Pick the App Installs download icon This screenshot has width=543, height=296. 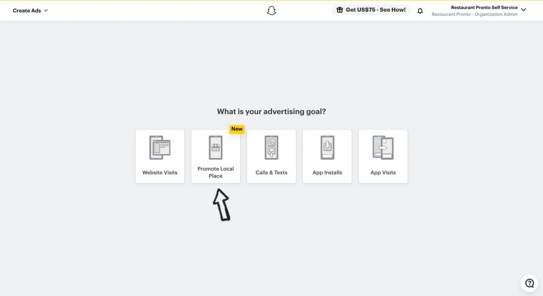tap(327, 148)
